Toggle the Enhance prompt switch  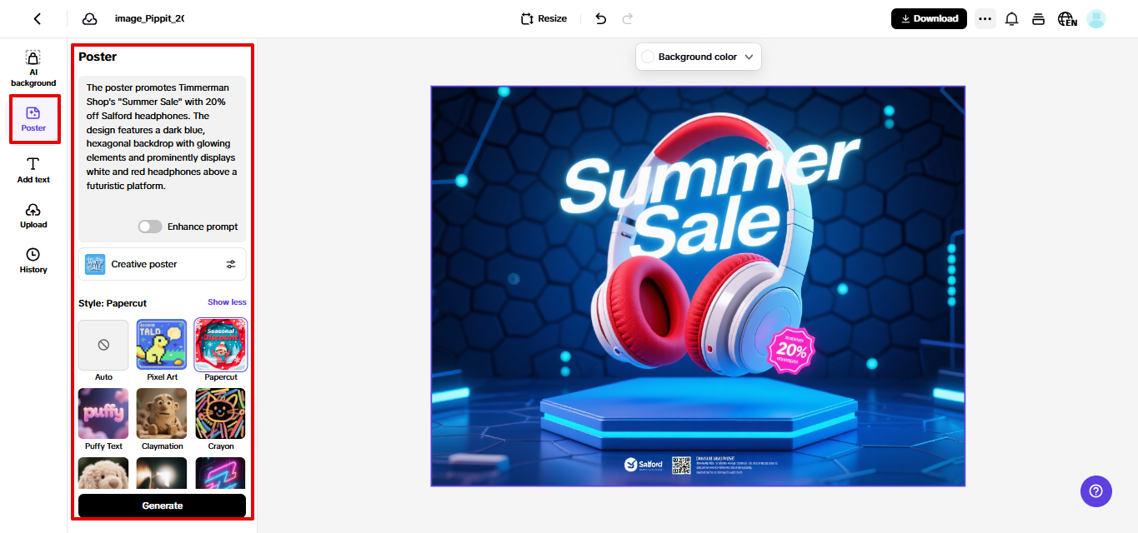(x=150, y=227)
